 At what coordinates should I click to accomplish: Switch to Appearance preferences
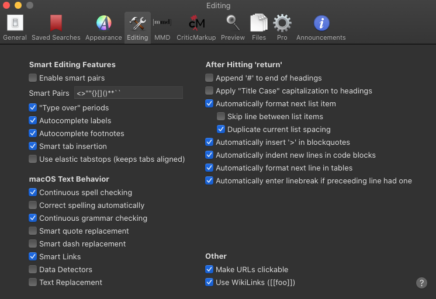103,27
